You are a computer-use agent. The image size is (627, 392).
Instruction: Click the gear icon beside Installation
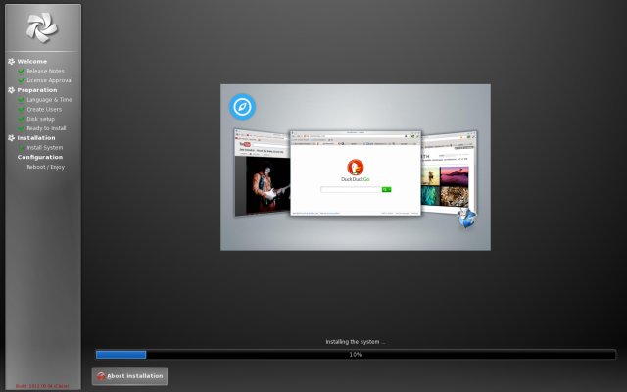pos(12,138)
